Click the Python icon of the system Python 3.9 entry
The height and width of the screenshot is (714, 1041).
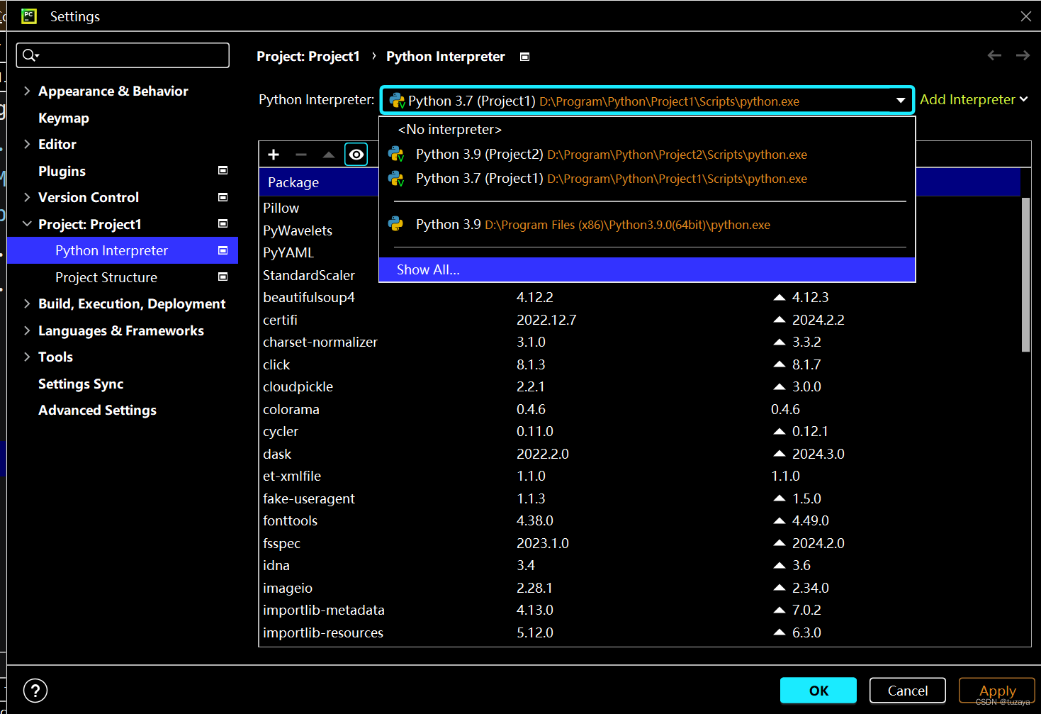(396, 224)
